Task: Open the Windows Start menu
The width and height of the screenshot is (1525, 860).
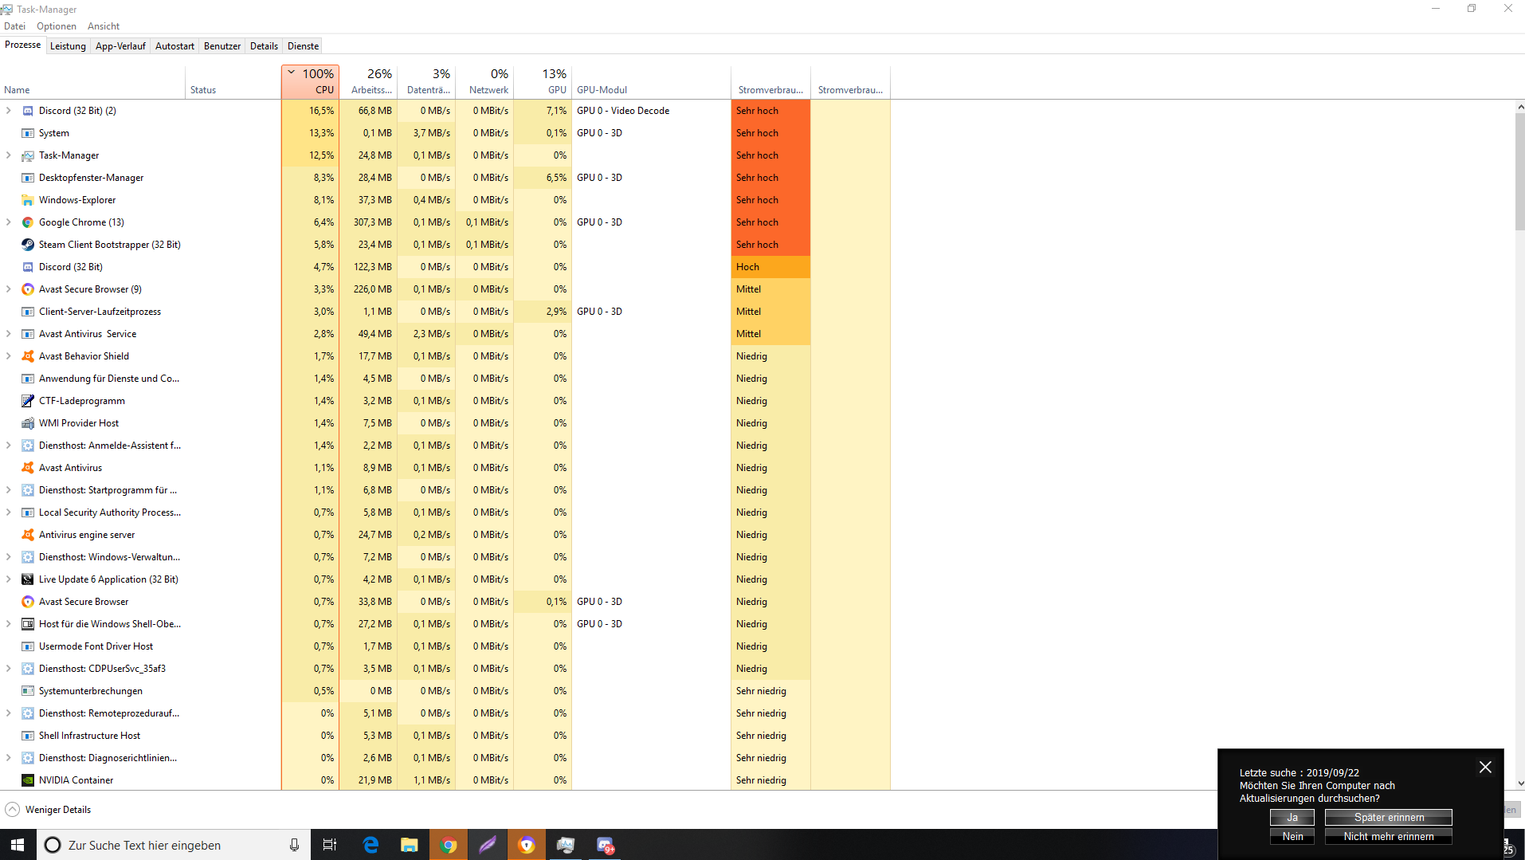Action: click(18, 845)
